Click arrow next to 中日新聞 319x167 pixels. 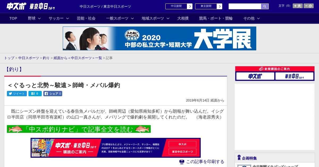[190, 6]
